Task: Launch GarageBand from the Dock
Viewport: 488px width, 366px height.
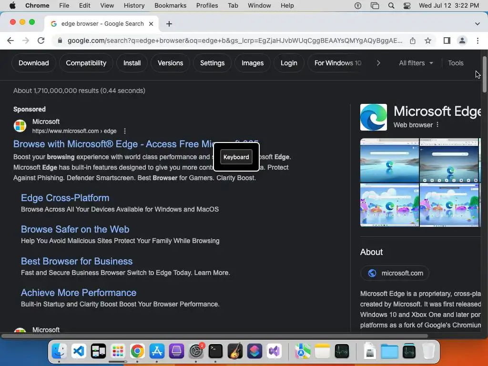Action: tap(235, 351)
